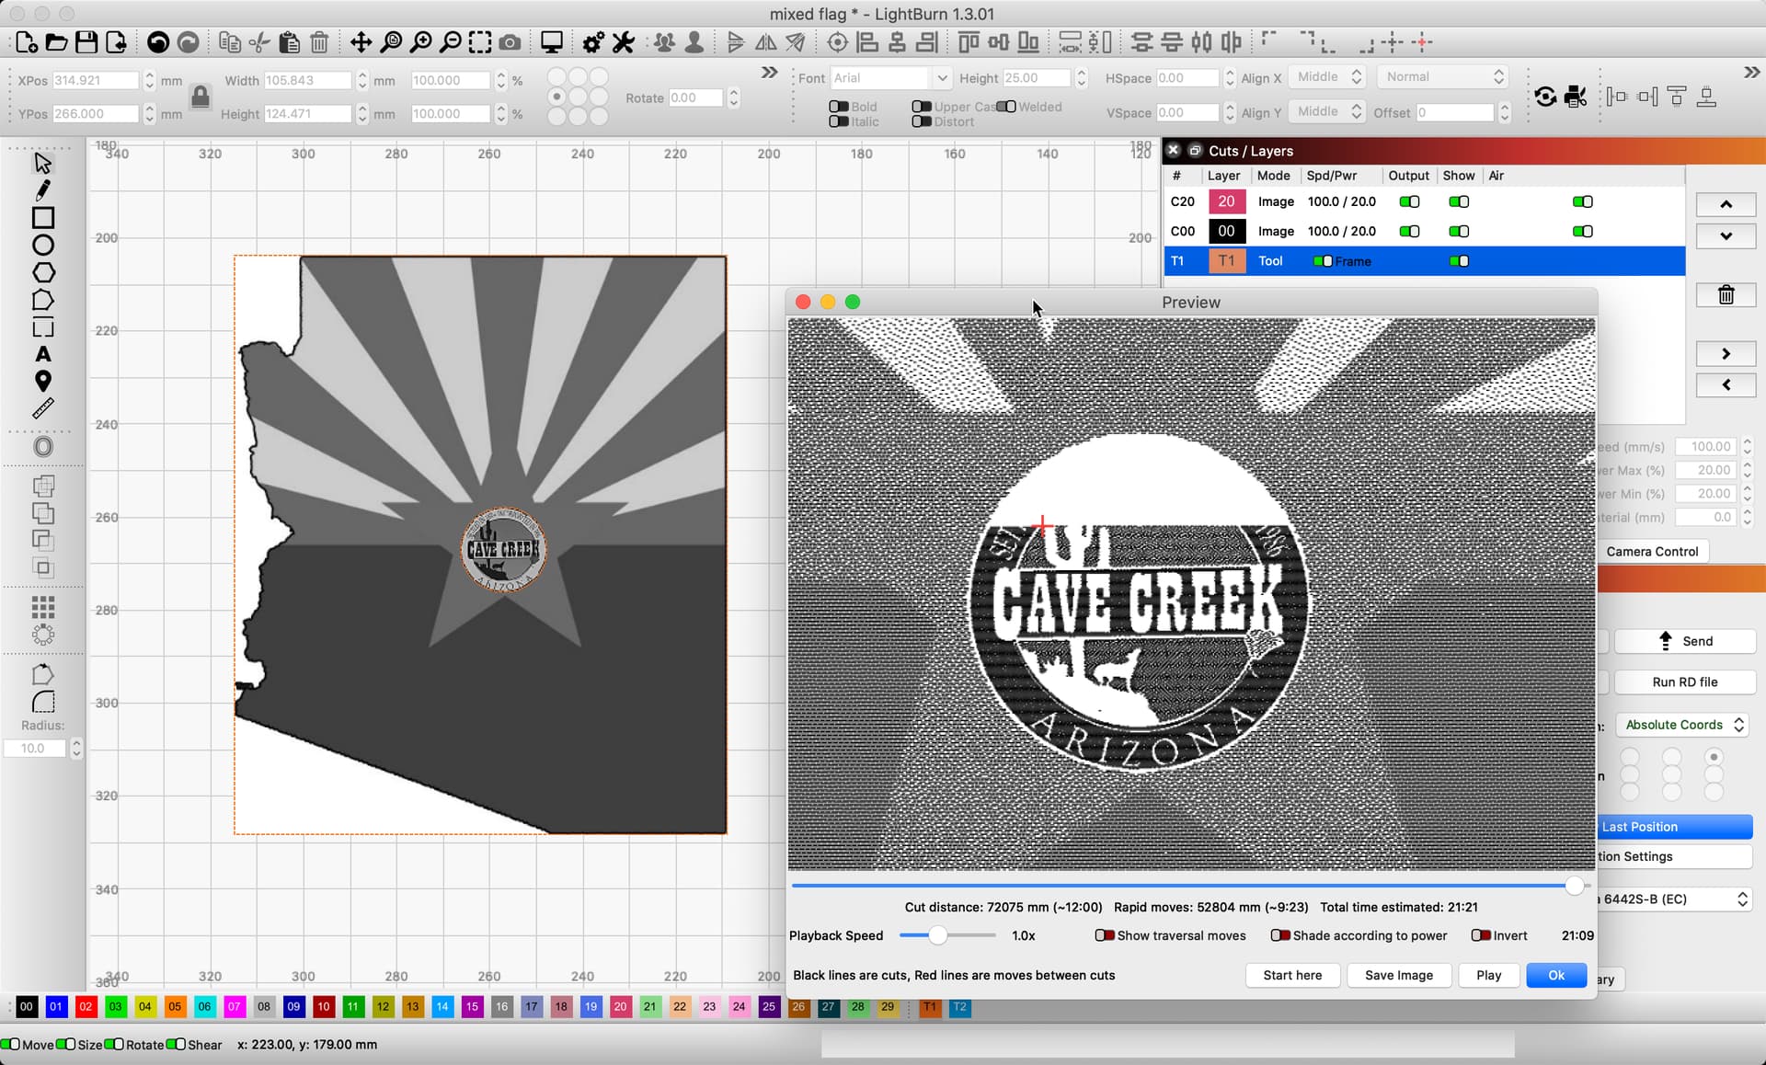Enable Shade according to power
This screenshot has height=1065, width=1766.
coord(1280,935)
